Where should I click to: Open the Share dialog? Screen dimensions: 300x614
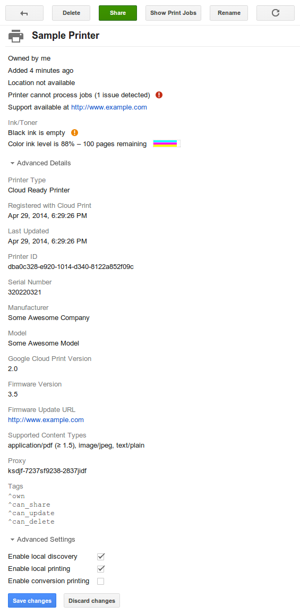118,13
